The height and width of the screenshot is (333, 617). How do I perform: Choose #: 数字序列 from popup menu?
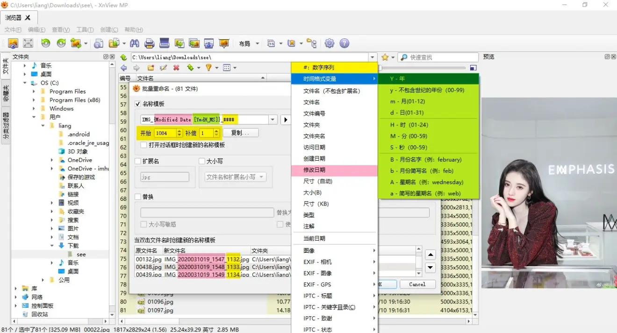coord(334,67)
